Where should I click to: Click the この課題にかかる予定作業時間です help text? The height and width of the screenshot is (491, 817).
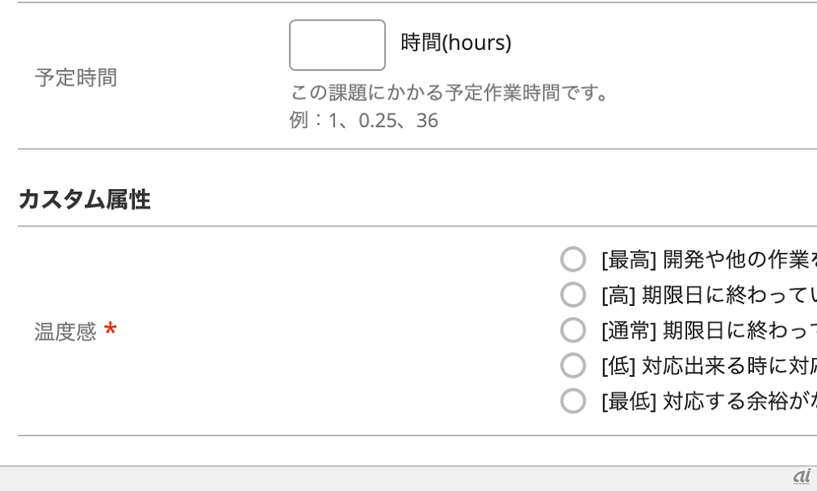(450, 92)
